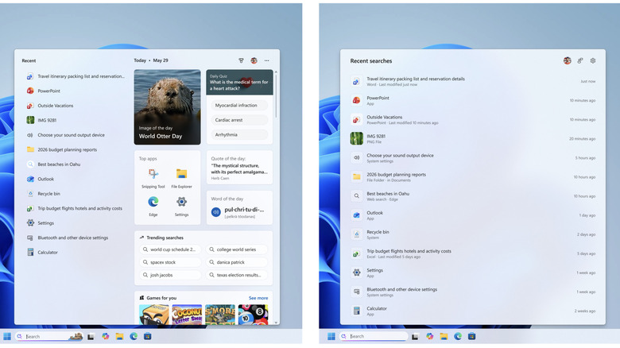Click Windows Start button under the Today feed panel
Viewport: 620px width, 348px height.
[7, 337]
